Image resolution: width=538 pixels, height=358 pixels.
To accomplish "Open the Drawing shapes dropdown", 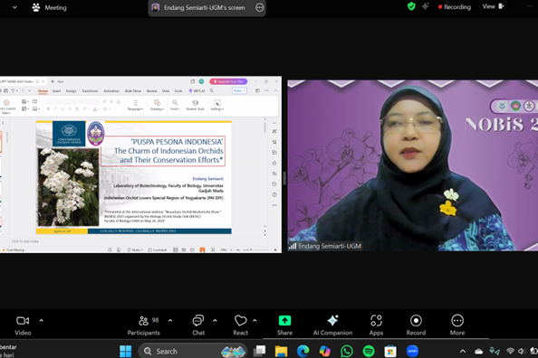I will [157, 105].
